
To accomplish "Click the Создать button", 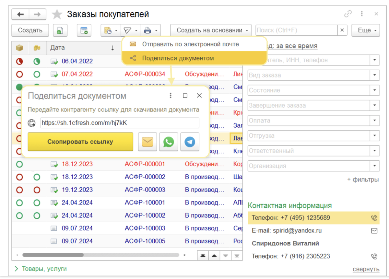I will point(30,30).
